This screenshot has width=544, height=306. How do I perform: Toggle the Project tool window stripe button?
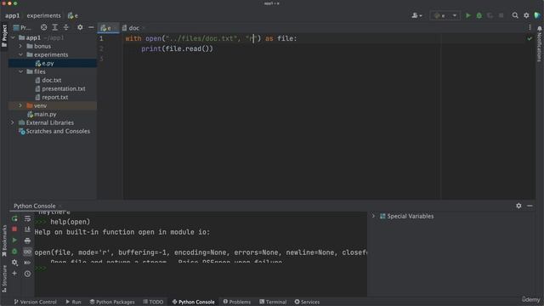click(4, 36)
